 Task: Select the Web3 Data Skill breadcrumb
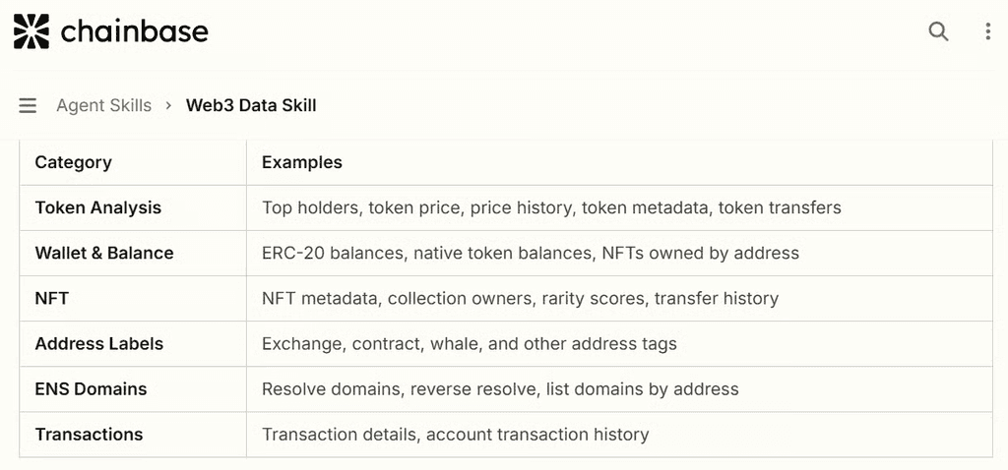coord(251,105)
